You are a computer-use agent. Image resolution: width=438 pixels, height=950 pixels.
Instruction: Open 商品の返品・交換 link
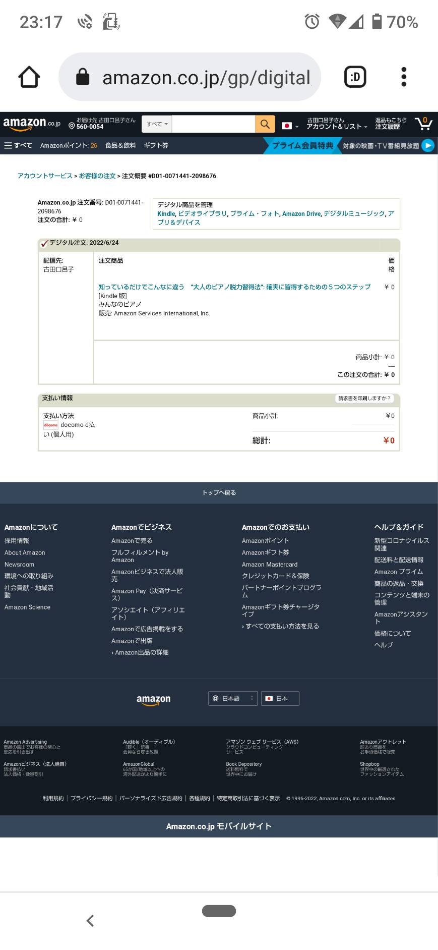coord(399,583)
